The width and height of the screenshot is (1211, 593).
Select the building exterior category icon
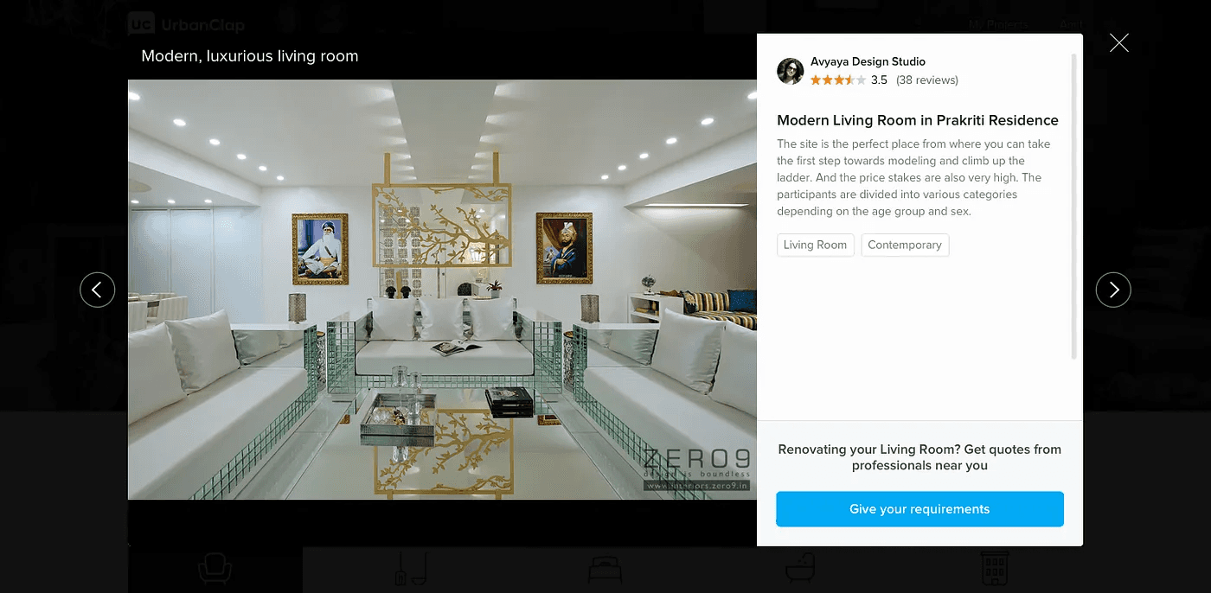995,568
